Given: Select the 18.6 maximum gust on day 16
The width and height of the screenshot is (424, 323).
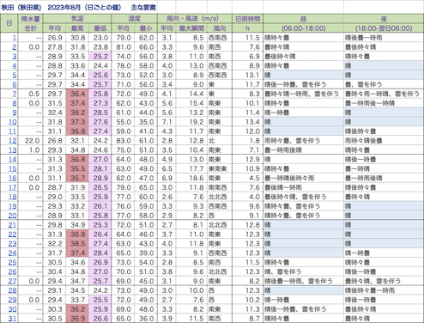Looking at the screenshot, I should (197, 179).
